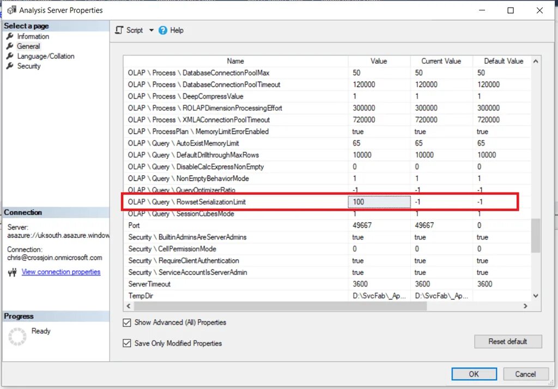Select the ServiceAccountIsServerAdmin row

click(327, 272)
